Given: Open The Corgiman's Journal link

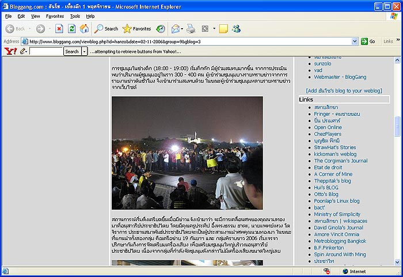Looking at the screenshot, I should 341,161.
